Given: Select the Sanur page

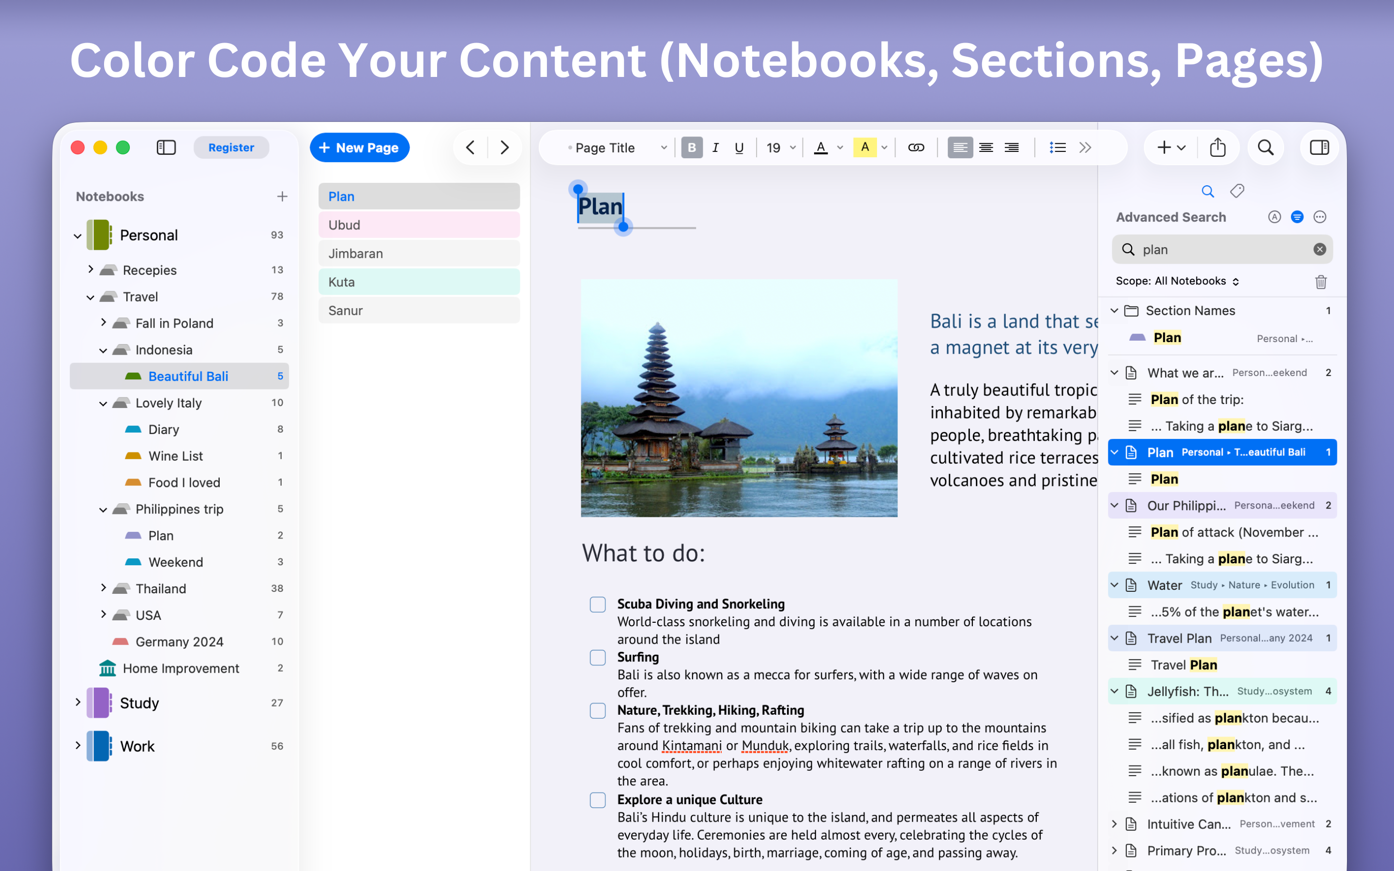Looking at the screenshot, I should tap(419, 311).
